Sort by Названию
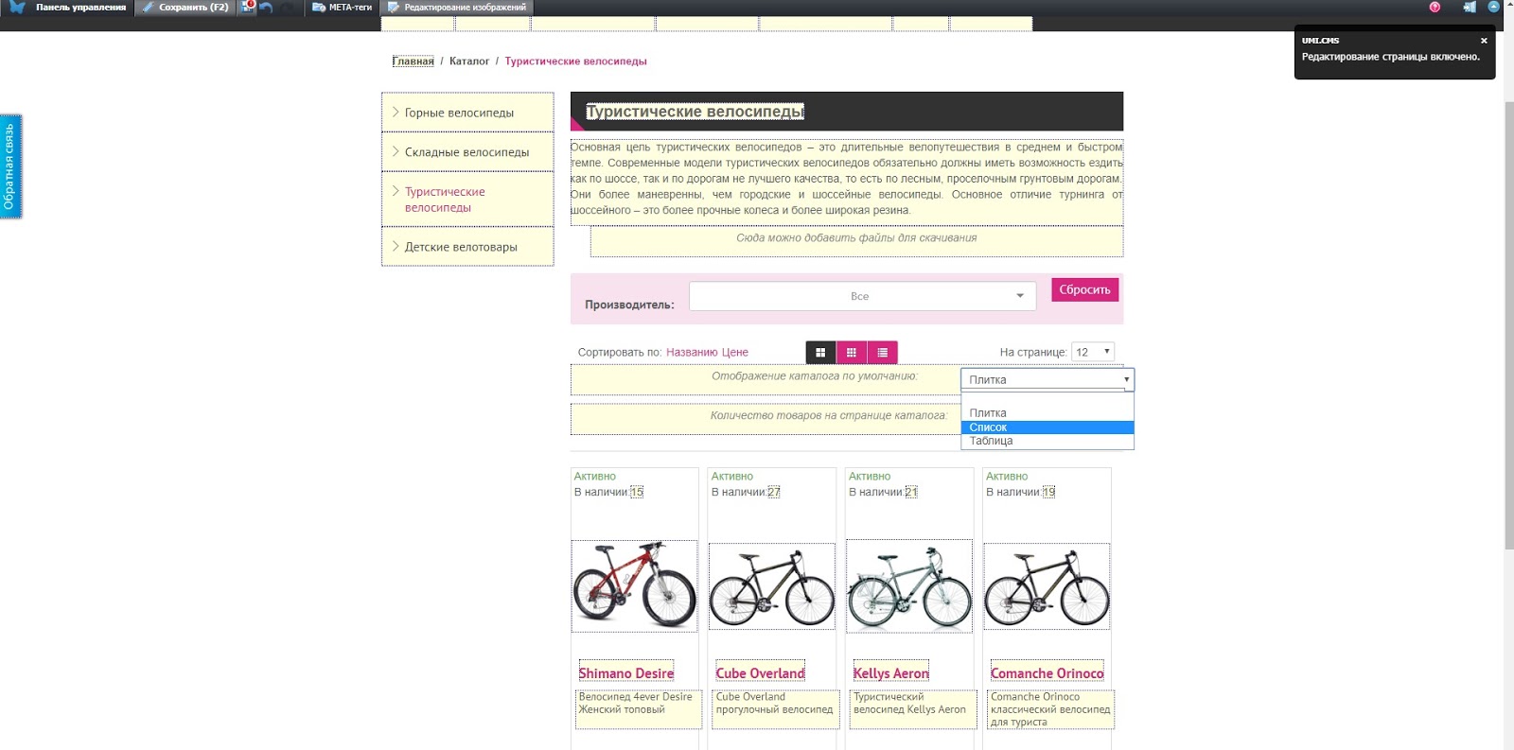The height and width of the screenshot is (750, 1514). [692, 352]
